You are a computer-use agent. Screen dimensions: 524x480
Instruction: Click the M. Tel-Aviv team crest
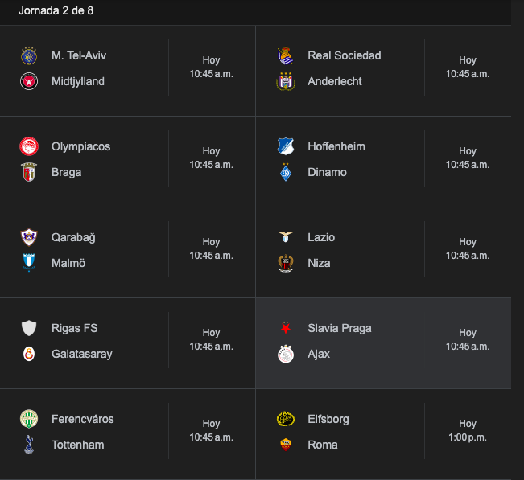pyautogui.click(x=29, y=55)
